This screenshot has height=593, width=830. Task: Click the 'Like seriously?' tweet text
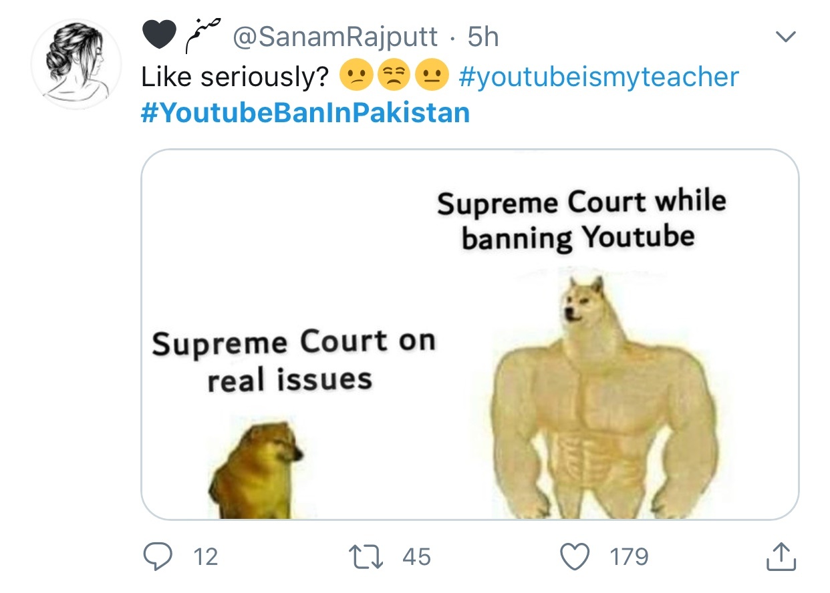pyautogui.click(x=235, y=77)
